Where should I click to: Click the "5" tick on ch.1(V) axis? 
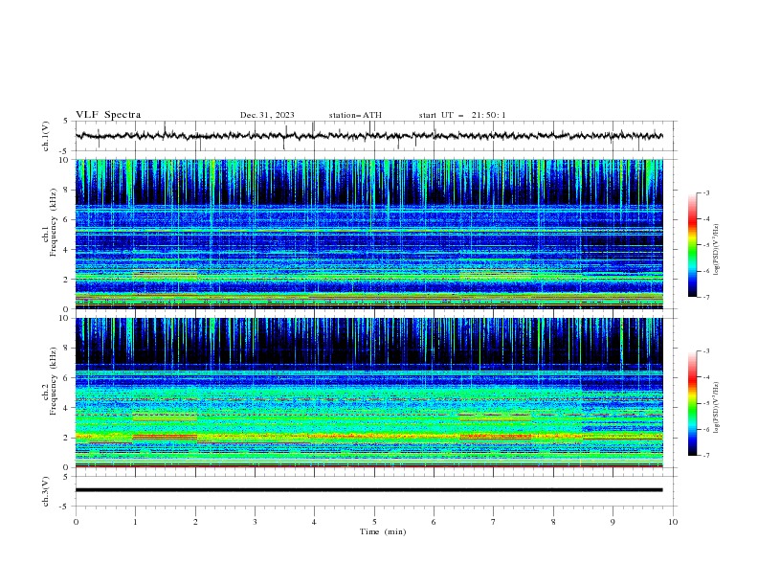click(66, 121)
